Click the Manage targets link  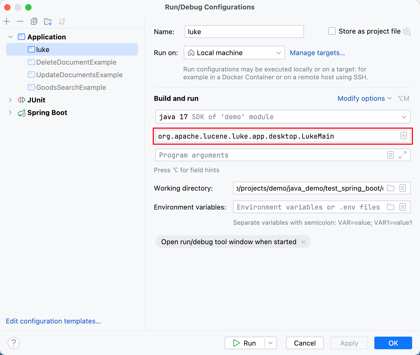pyautogui.click(x=317, y=53)
